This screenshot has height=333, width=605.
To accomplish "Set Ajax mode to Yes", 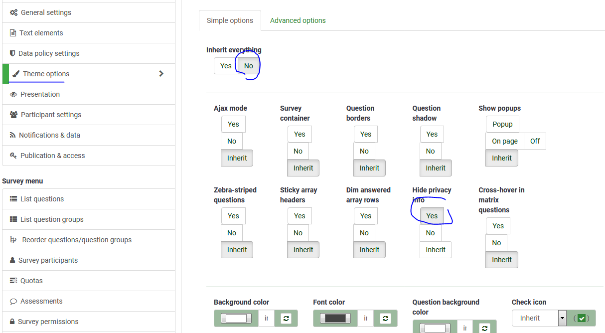I will pos(233,124).
